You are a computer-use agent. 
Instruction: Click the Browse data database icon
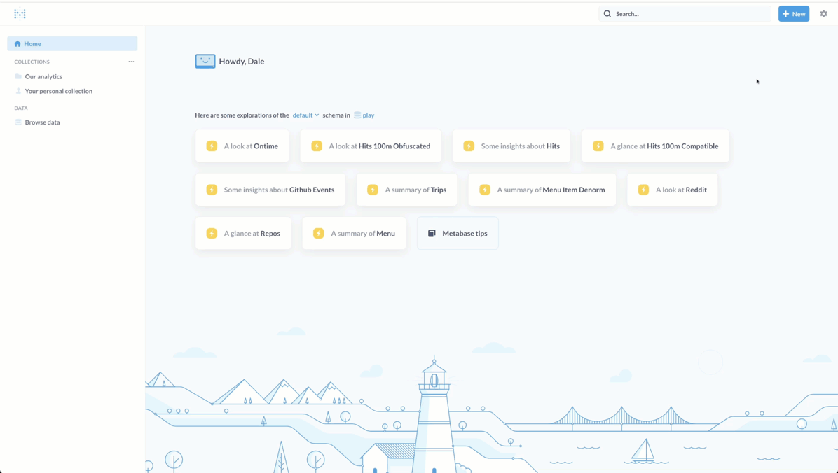click(18, 122)
